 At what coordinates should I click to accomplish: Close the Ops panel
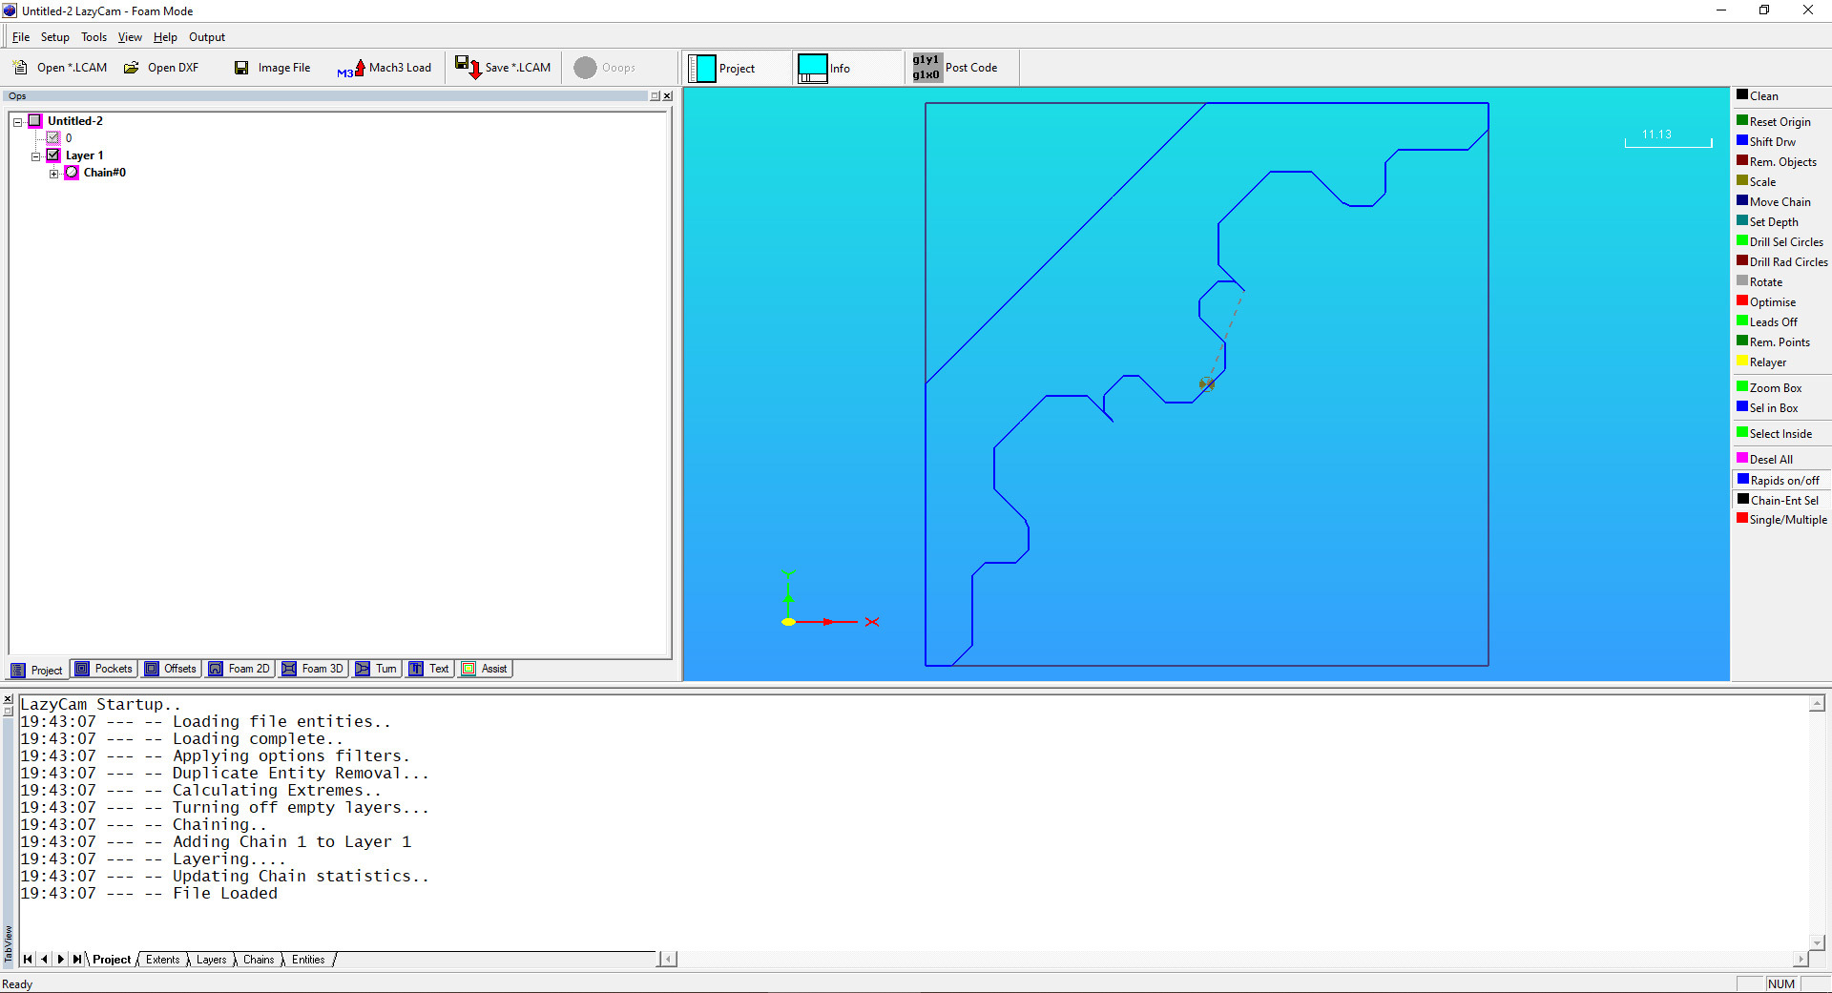(667, 96)
